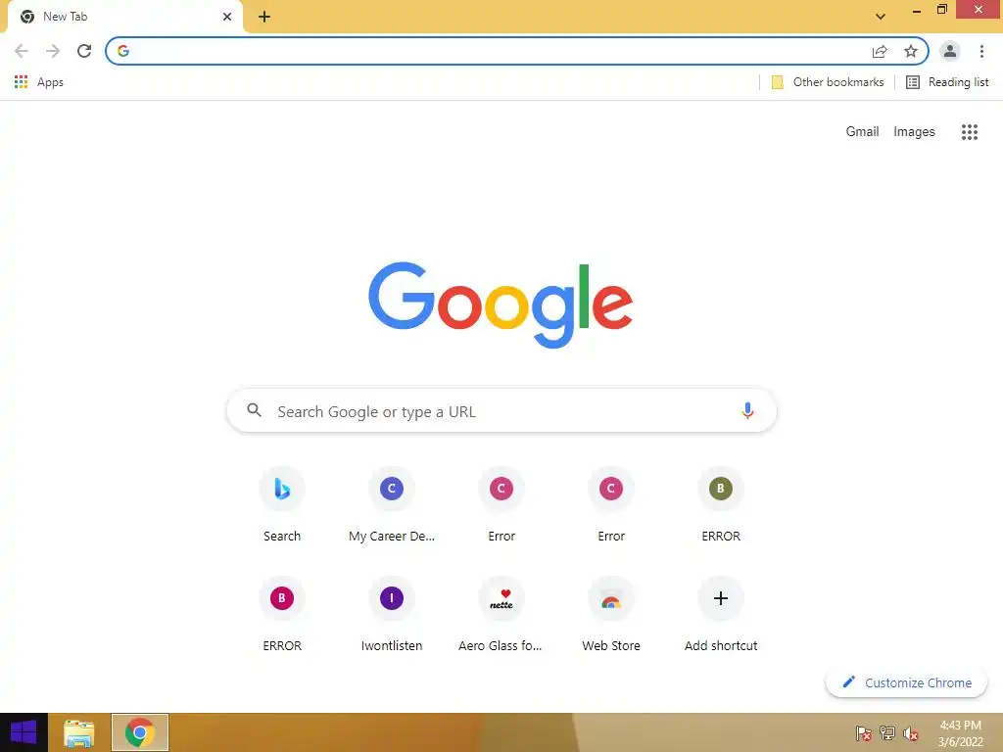Screen dimensions: 1003x752
Task: Open the Aero Glass fo... shortcut
Action: click(x=501, y=615)
